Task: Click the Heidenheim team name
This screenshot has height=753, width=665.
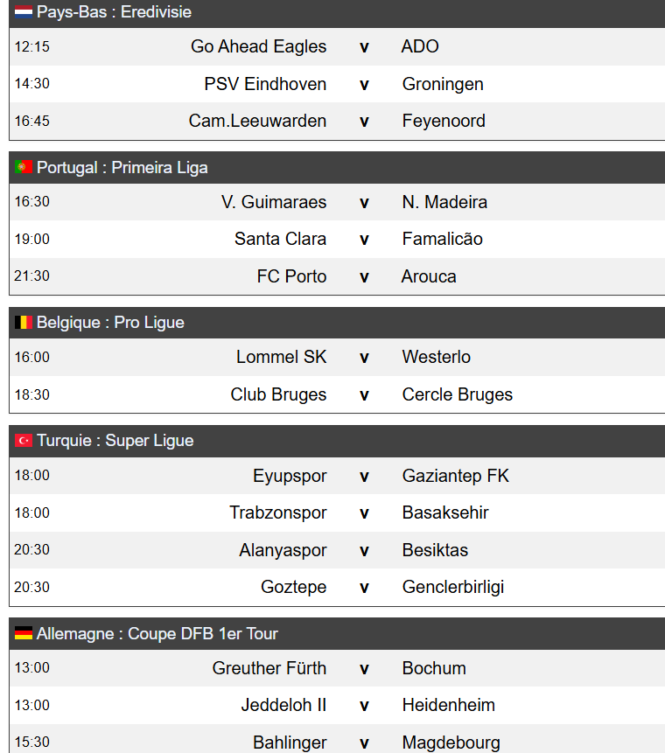Action: coord(448,706)
